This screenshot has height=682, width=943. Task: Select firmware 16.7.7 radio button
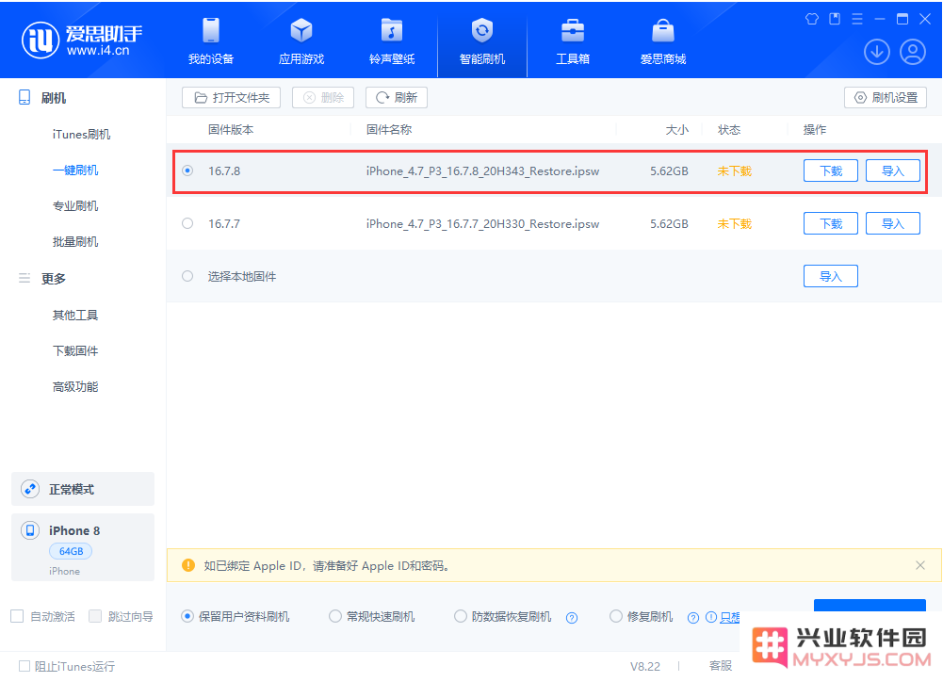[187, 224]
